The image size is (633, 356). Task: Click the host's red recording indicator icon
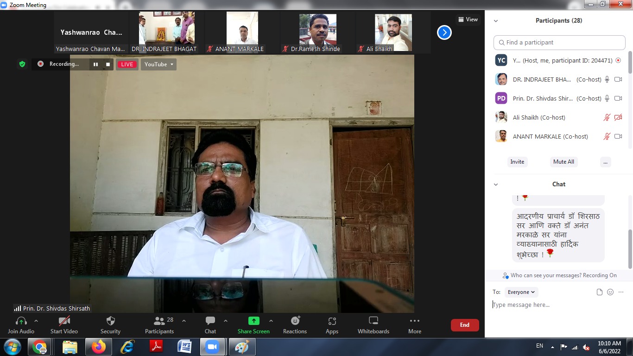[x=618, y=61]
